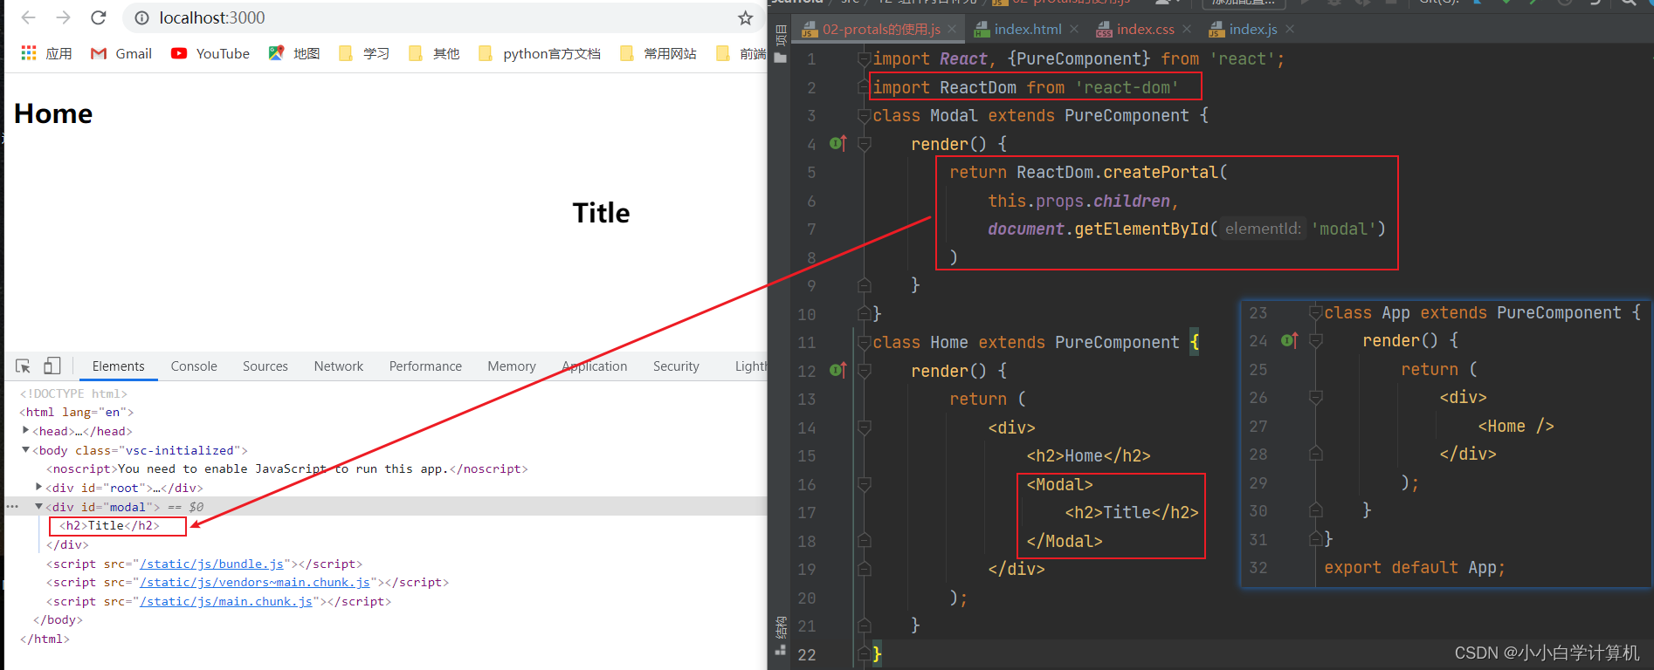Open the Security tab in DevTools
This screenshot has width=1654, height=670.
676,366
